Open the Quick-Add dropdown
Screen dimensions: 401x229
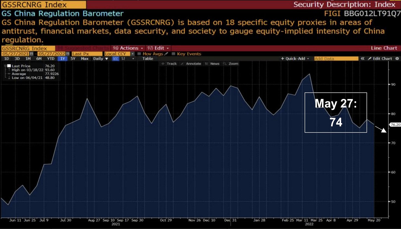295,59
